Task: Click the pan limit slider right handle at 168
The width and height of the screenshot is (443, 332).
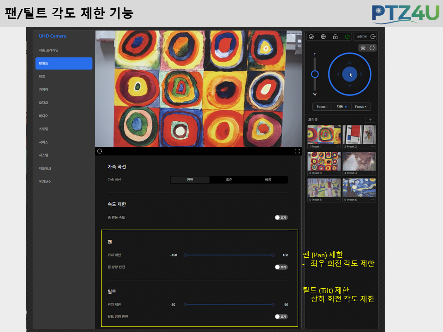Action: coord(273,255)
